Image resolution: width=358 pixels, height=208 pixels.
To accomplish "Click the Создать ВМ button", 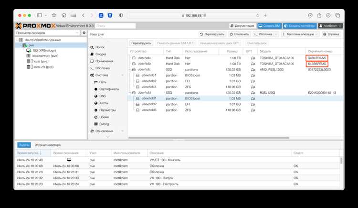I will (269, 26).
